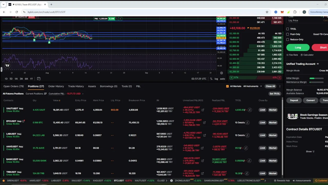Reload the Bybit trading page

(x=17, y=12)
